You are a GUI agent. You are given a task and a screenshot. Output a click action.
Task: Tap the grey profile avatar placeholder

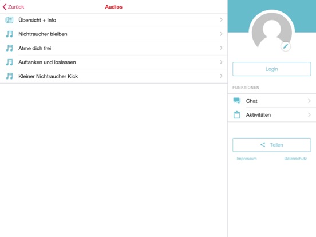[272, 30]
